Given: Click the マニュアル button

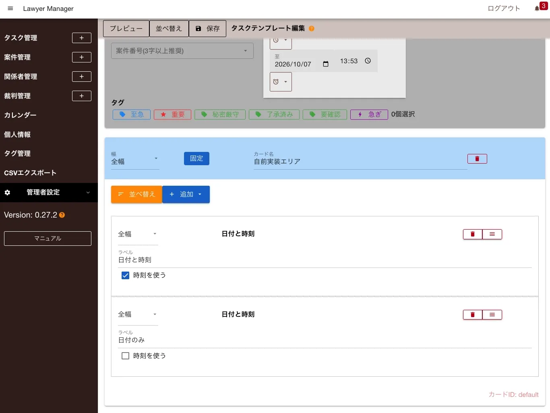Looking at the screenshot, I should click(x=48, y=239).
